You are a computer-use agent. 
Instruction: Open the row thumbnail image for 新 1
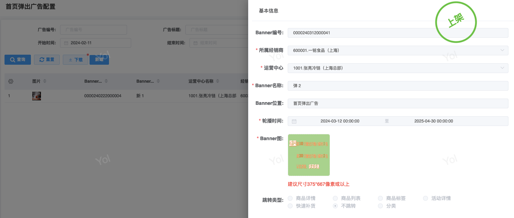click(36, 96)
